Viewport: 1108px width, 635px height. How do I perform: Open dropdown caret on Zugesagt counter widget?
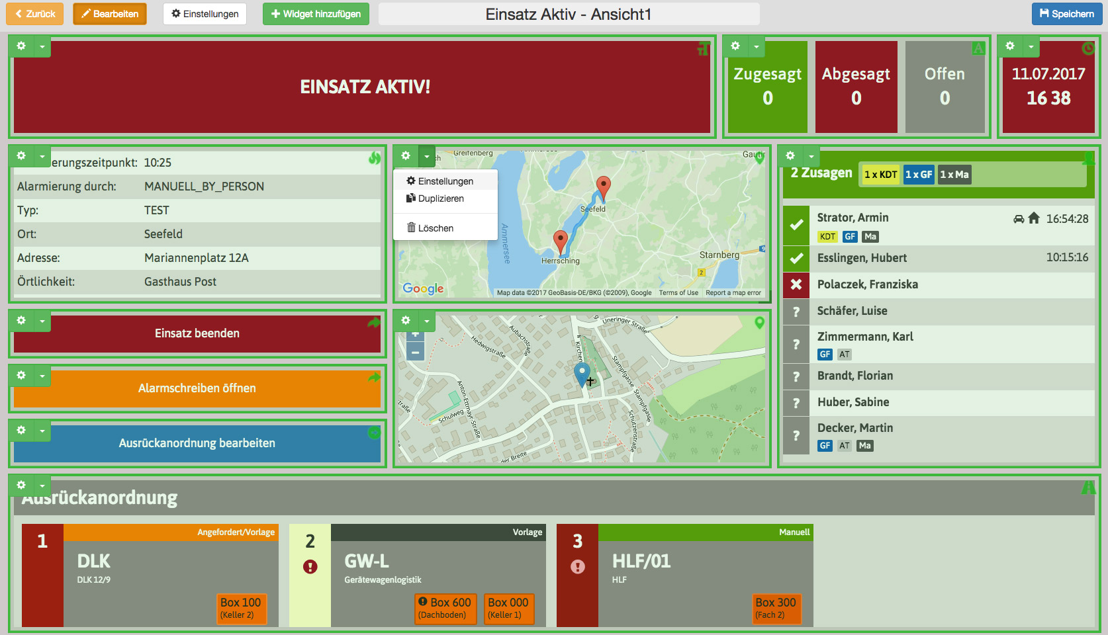(757, 47)
